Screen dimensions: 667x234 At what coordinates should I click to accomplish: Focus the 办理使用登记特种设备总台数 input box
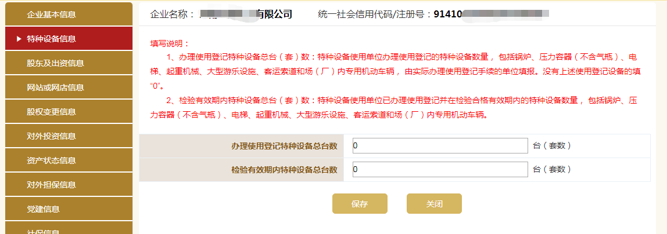[440, 146]
